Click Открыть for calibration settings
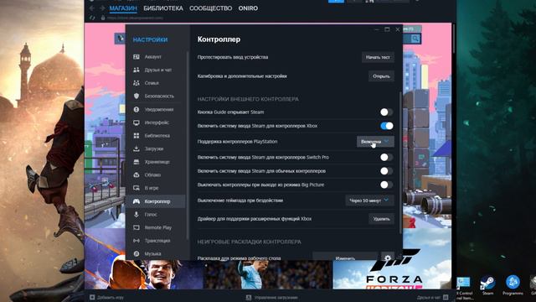 tap(381, 76)
